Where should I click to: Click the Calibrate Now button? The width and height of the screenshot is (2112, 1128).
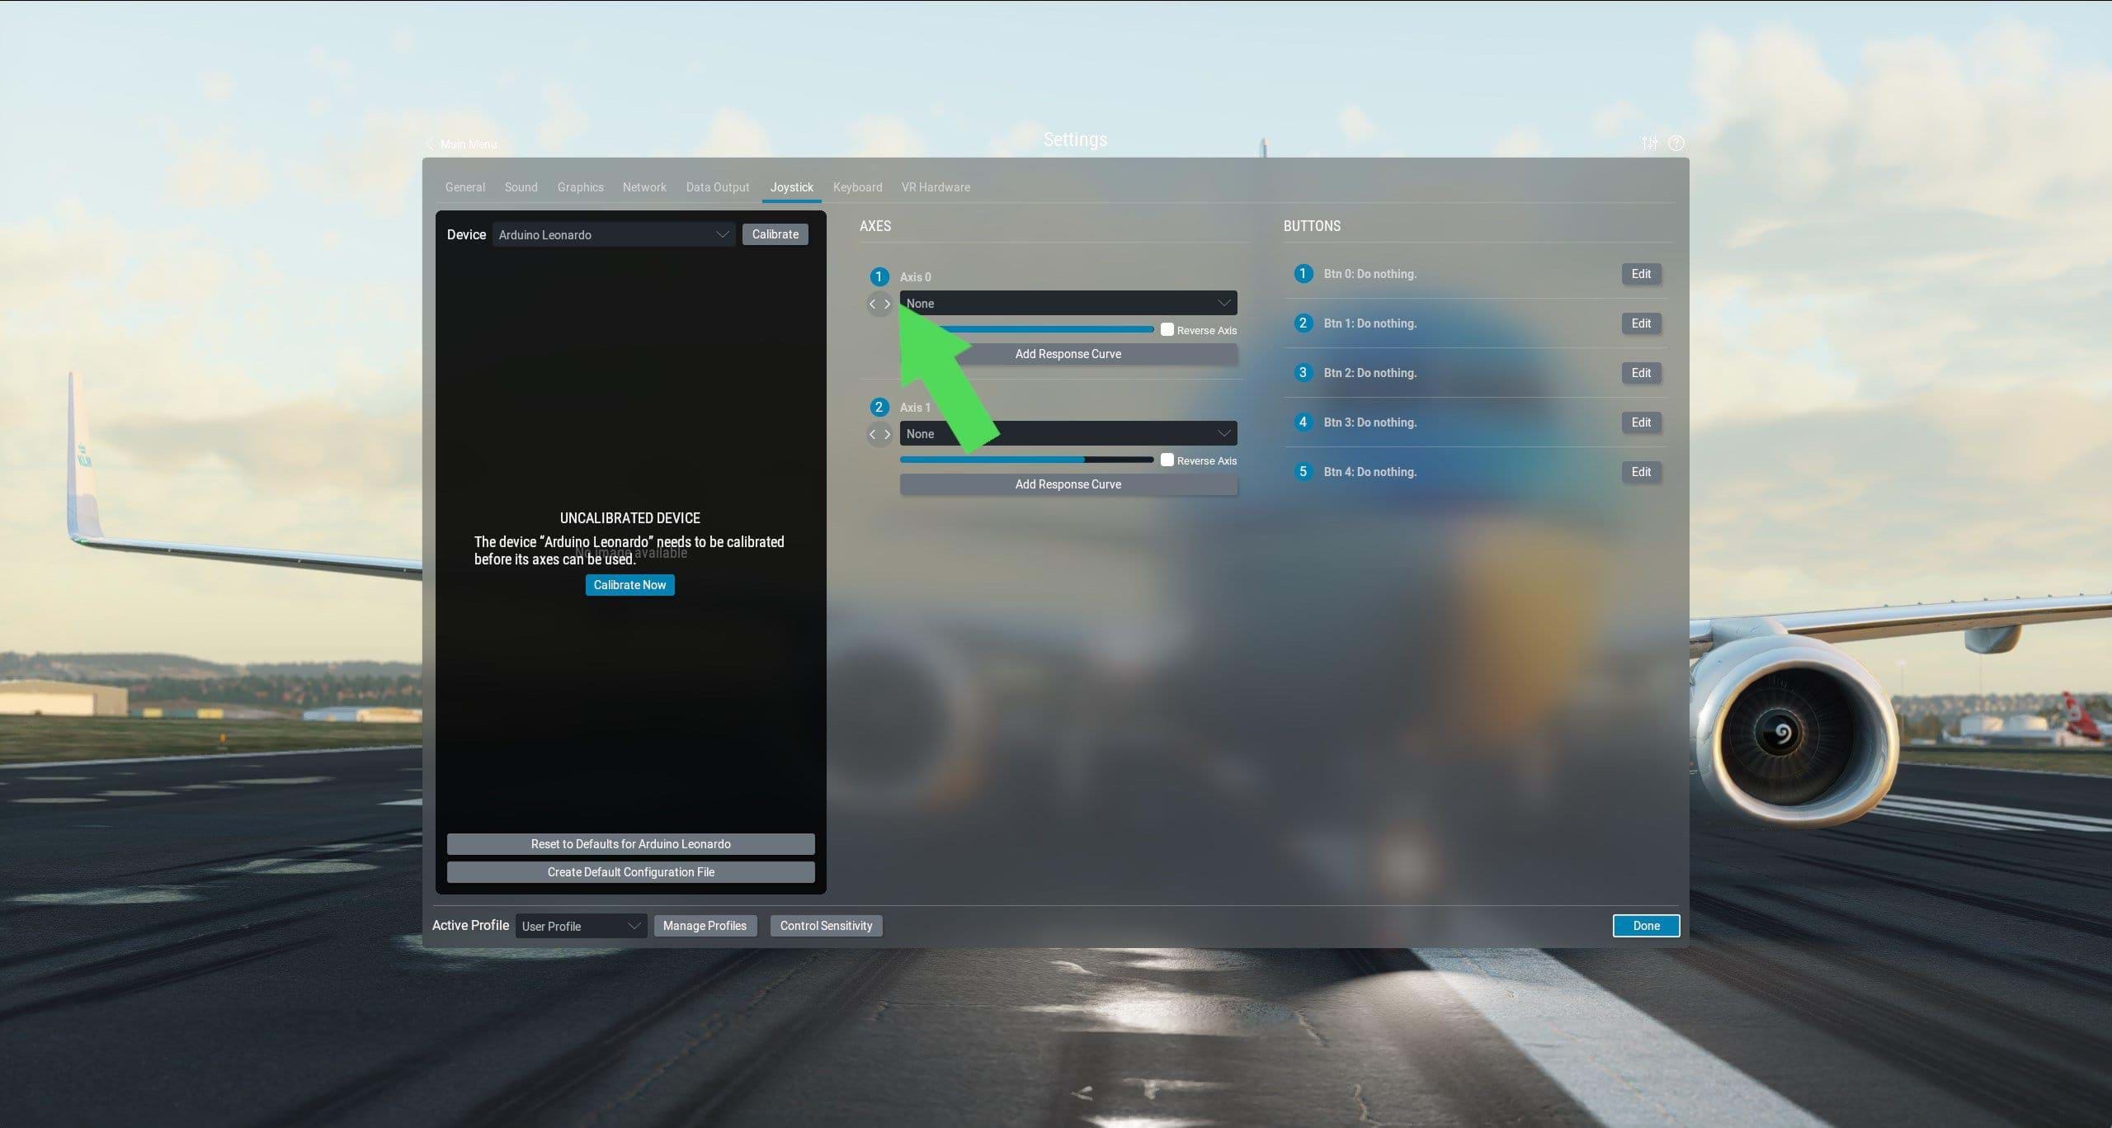pos(629,584)
